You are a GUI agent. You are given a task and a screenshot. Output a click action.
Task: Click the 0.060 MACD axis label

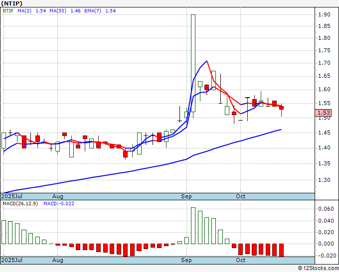(326, 209)
